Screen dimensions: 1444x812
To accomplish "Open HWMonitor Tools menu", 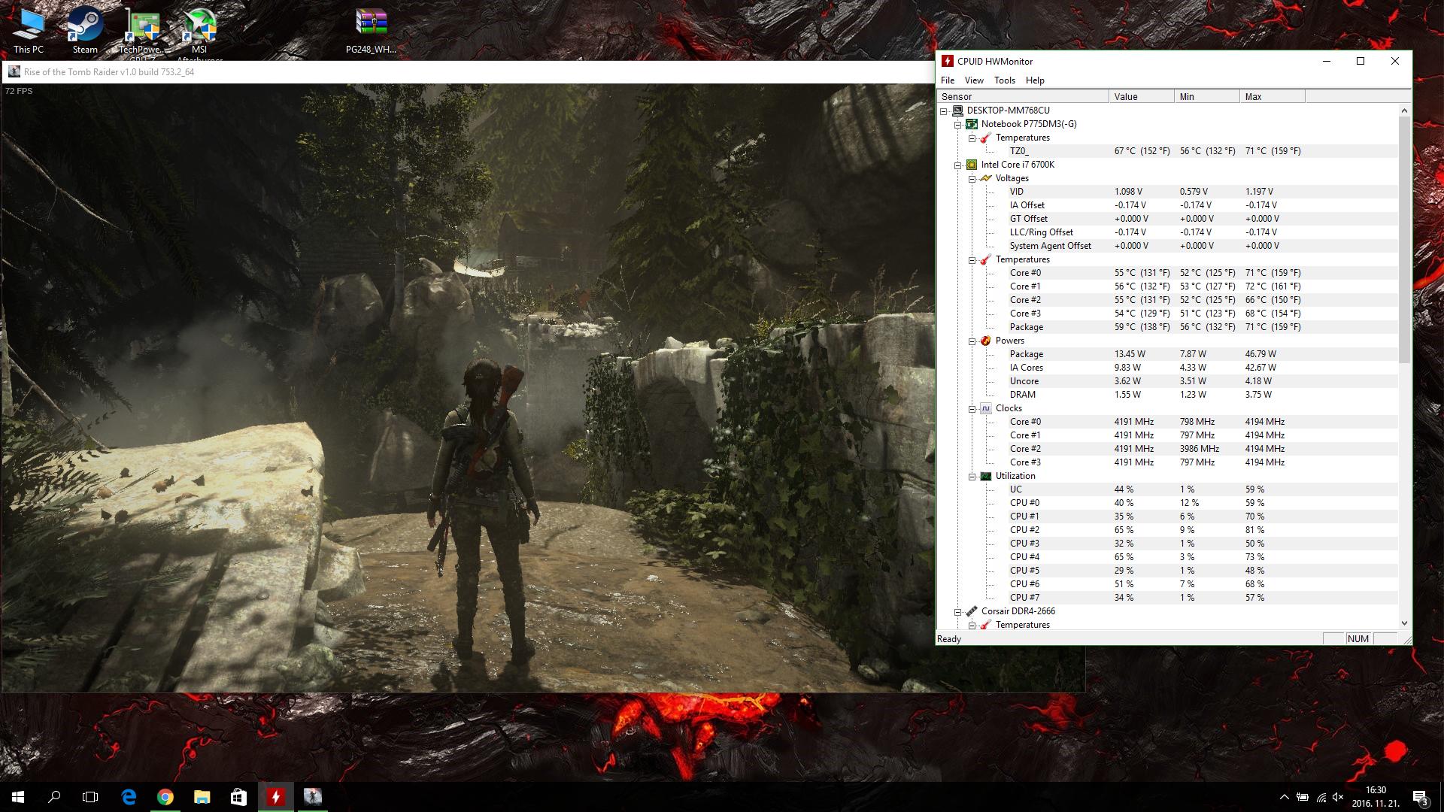I will tap(1005, 80).
